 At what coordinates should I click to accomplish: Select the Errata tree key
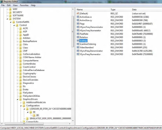tap(26, 90)
